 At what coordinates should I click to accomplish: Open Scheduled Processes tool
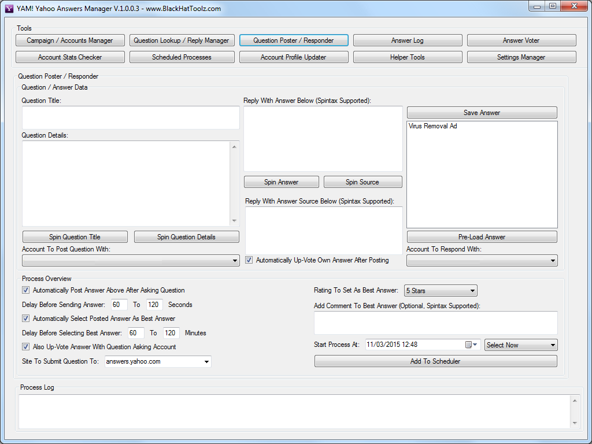pos(182,57)
